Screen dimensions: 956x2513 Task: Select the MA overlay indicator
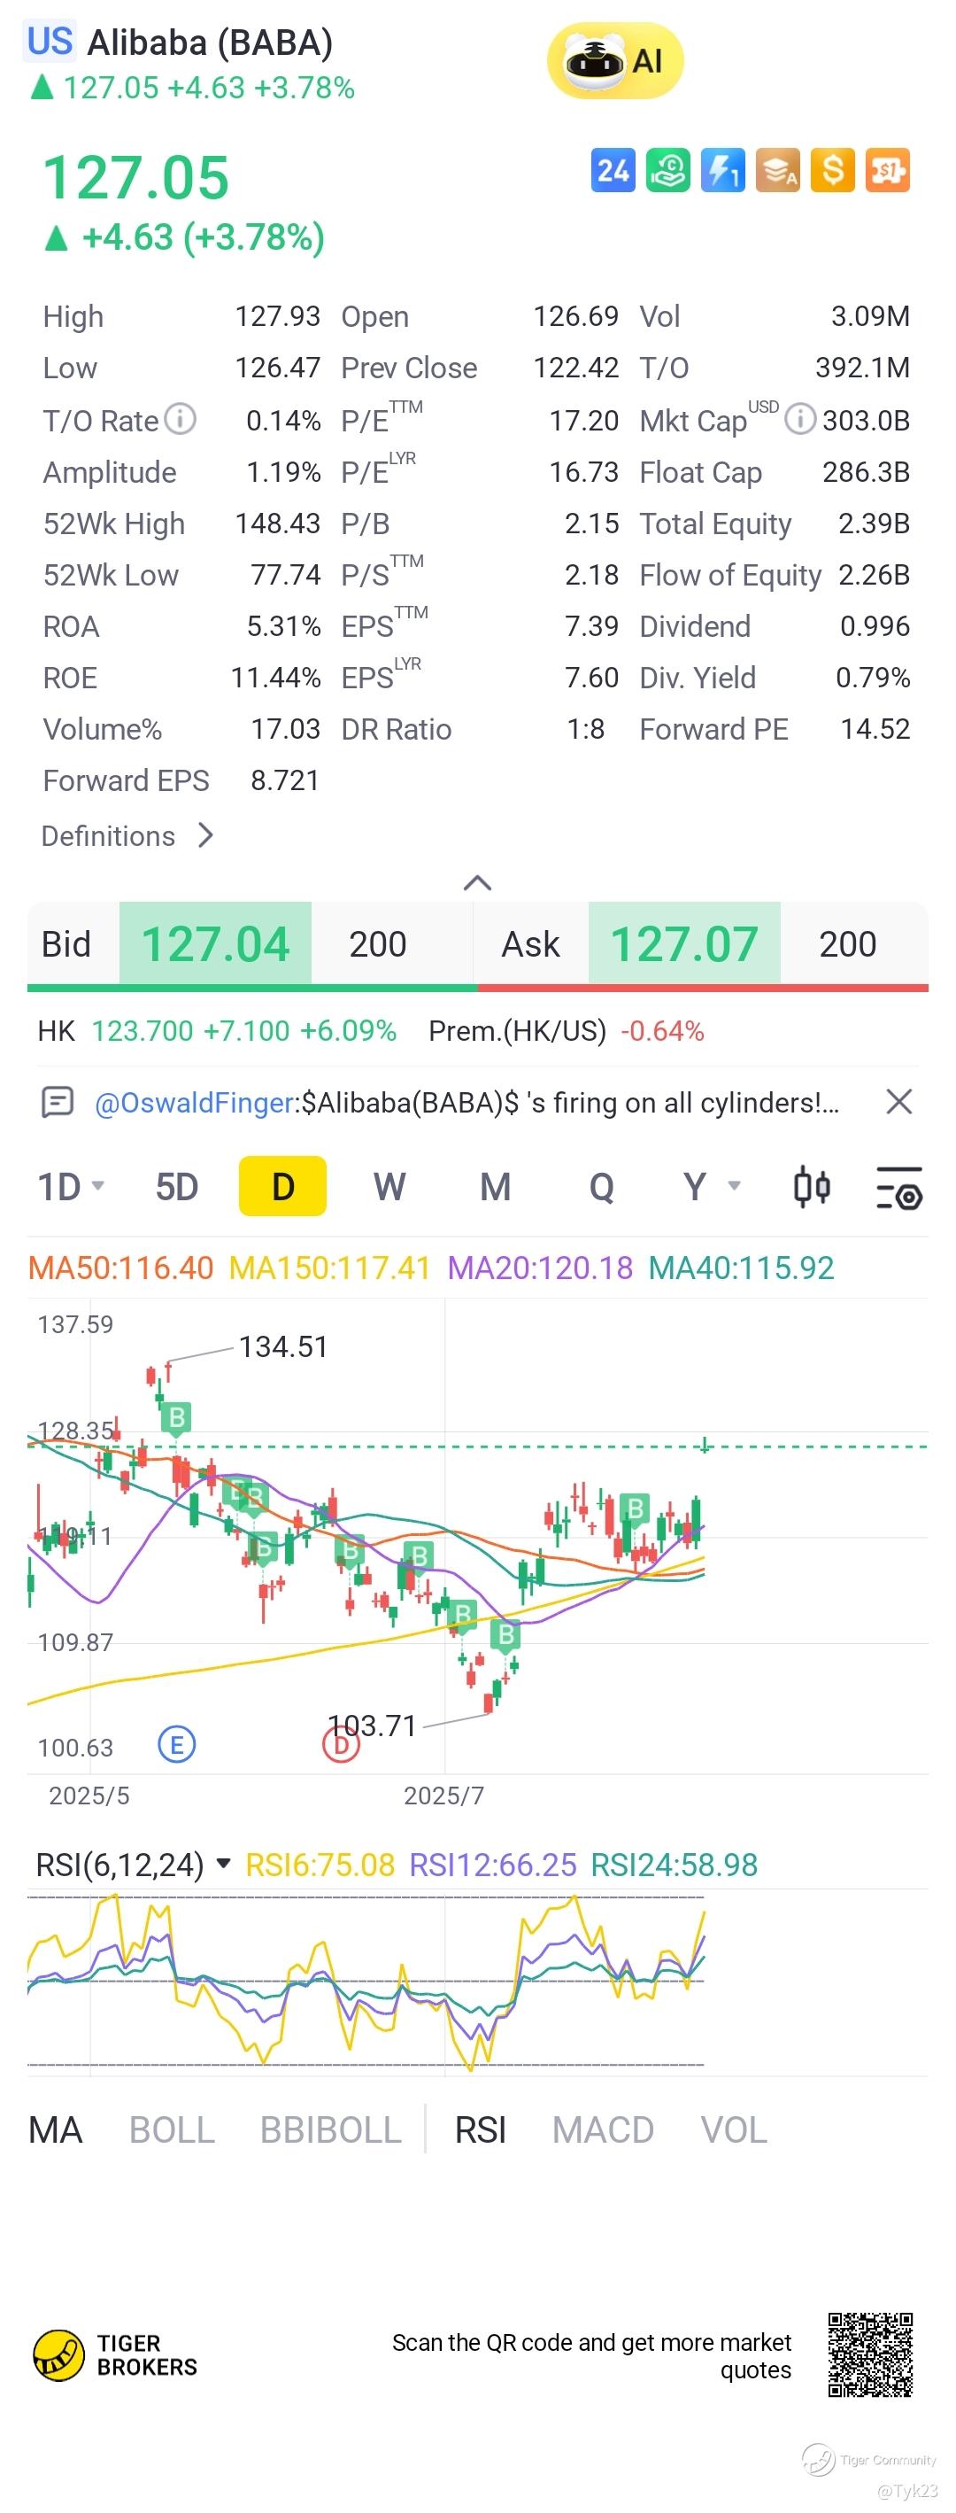(x=56, y=2129)
